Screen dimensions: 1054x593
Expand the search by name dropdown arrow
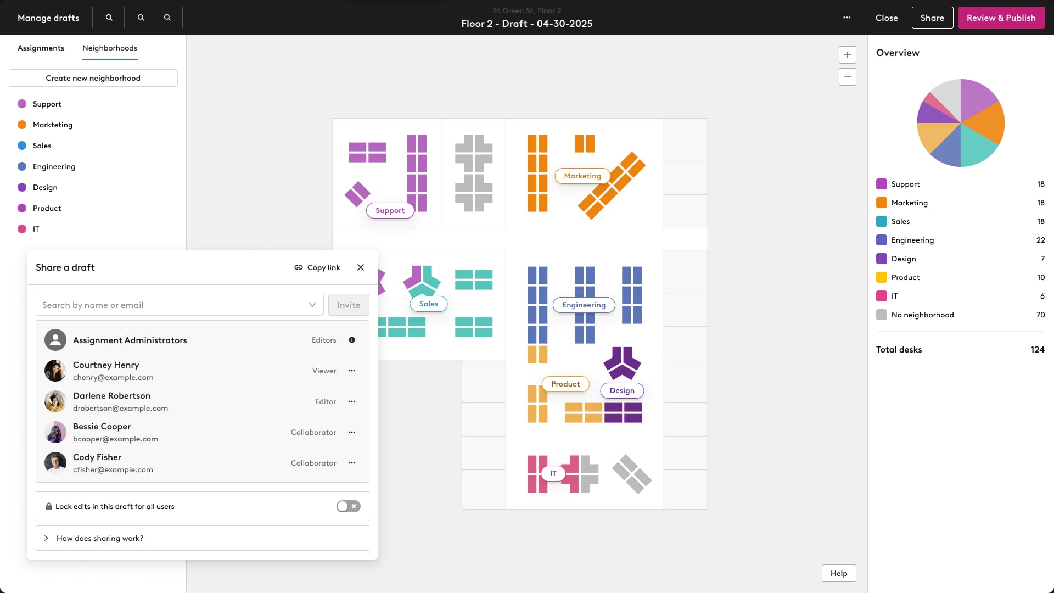click(312, 305)
